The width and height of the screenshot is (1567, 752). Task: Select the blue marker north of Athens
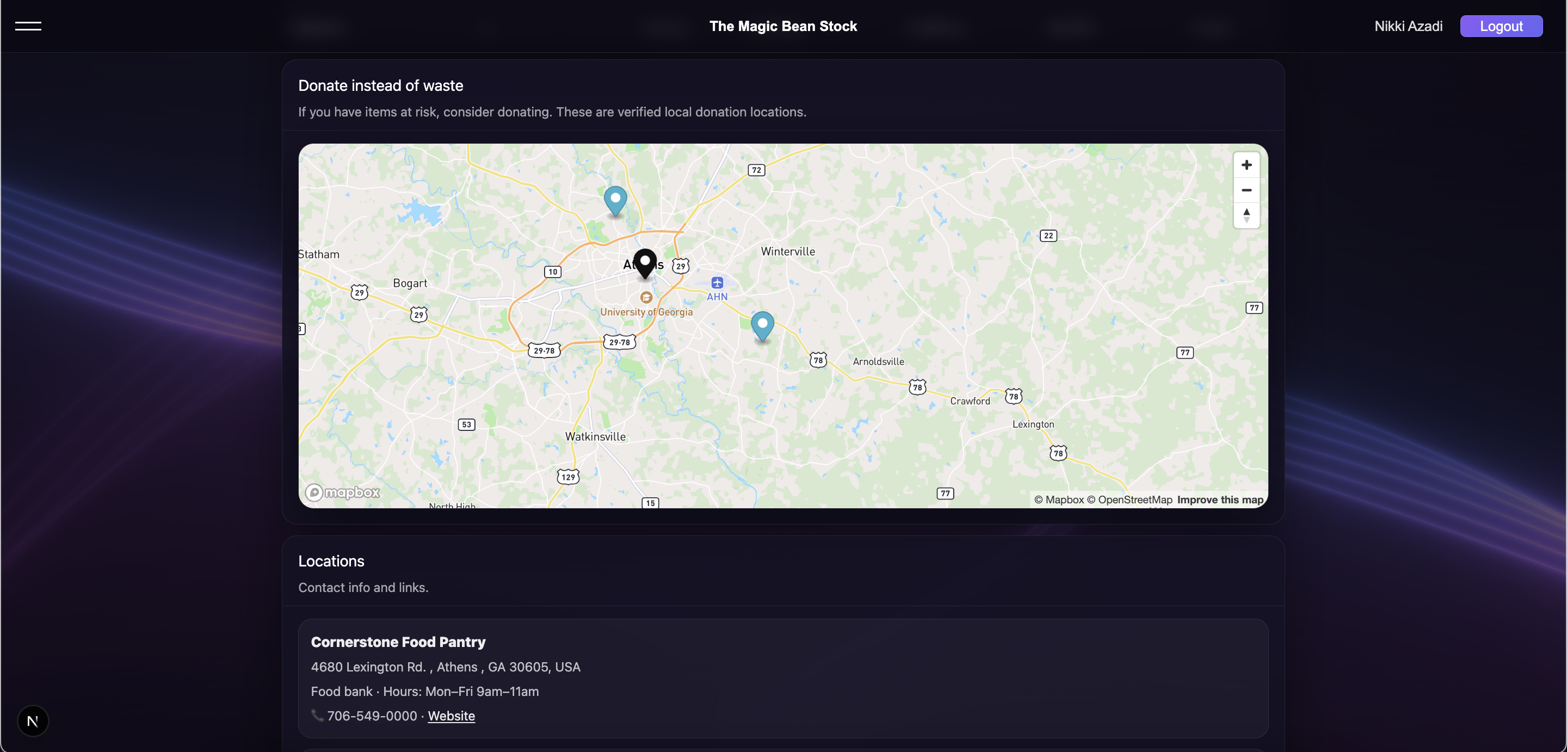[x=615, y=199]
